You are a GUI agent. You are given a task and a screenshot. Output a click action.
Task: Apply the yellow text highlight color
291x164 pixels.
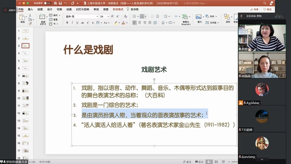(x=116, y=23)
